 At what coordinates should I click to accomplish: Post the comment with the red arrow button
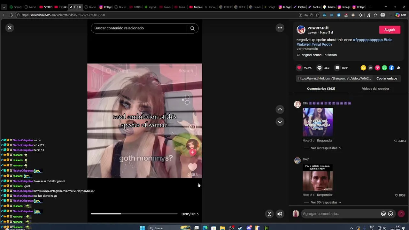(401, 214)
